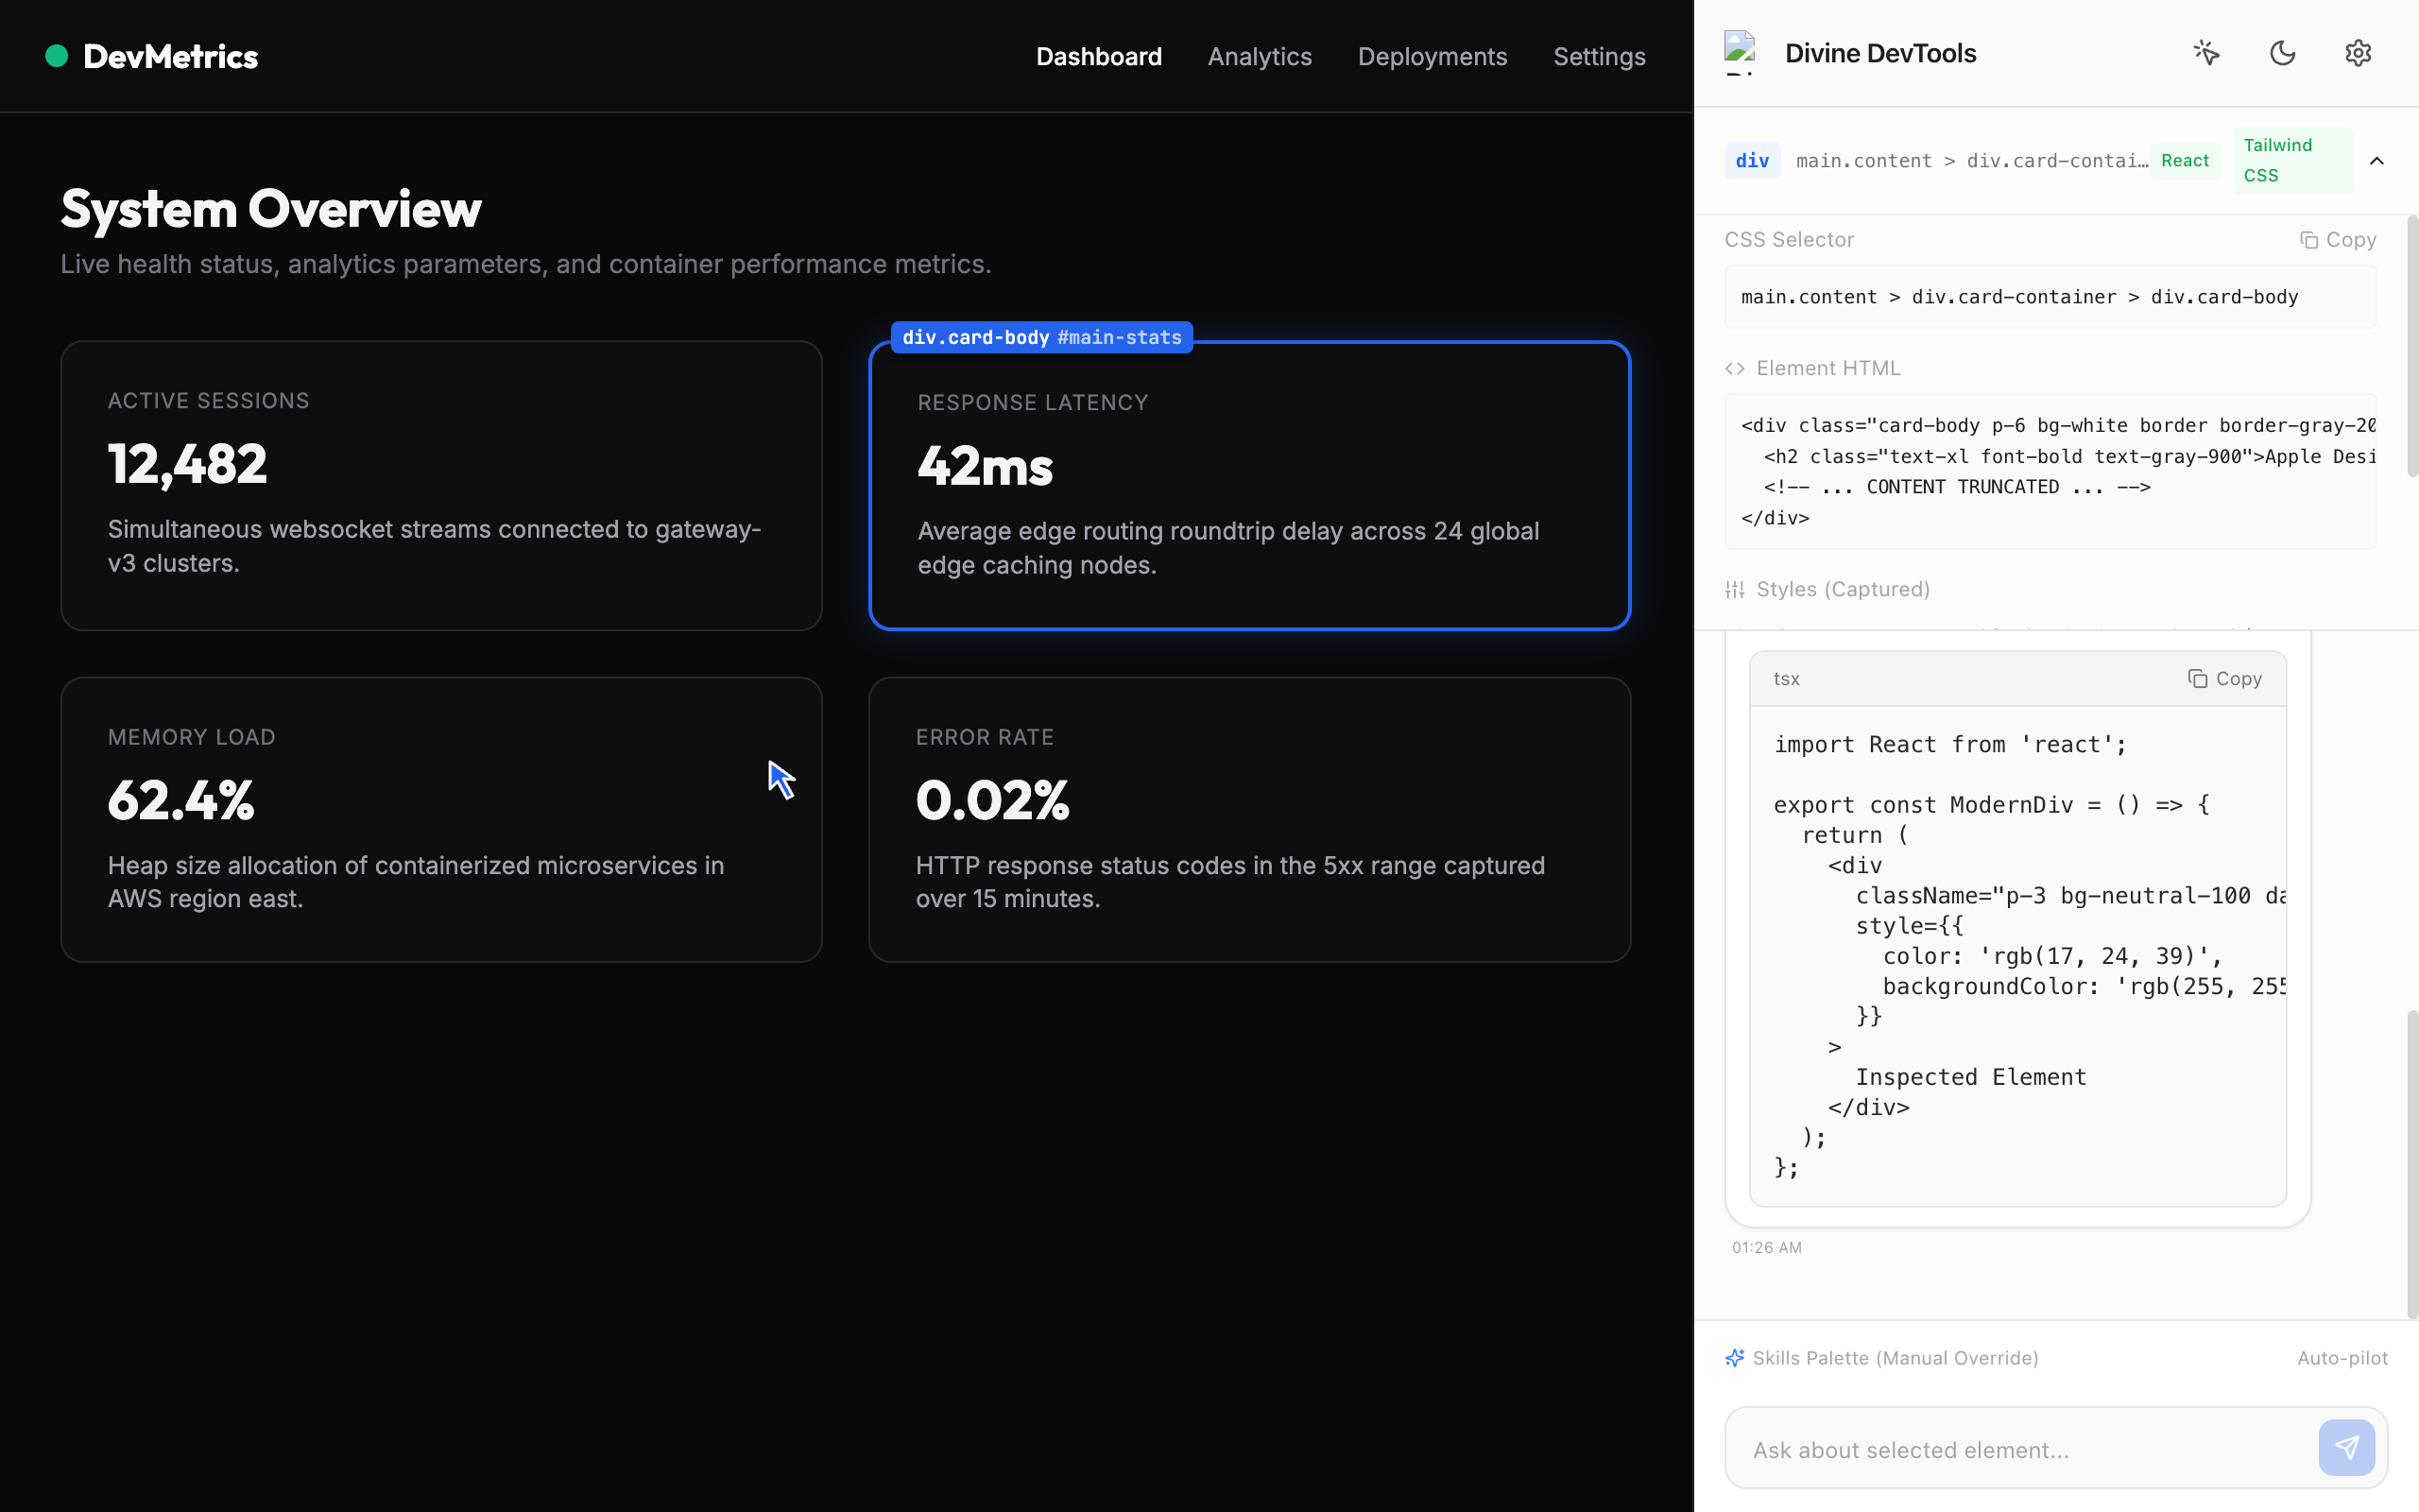The height and width of the screenshot is (1512, 2419).
Task: Click the CSS selector code text
Action: click(2019, 297)
